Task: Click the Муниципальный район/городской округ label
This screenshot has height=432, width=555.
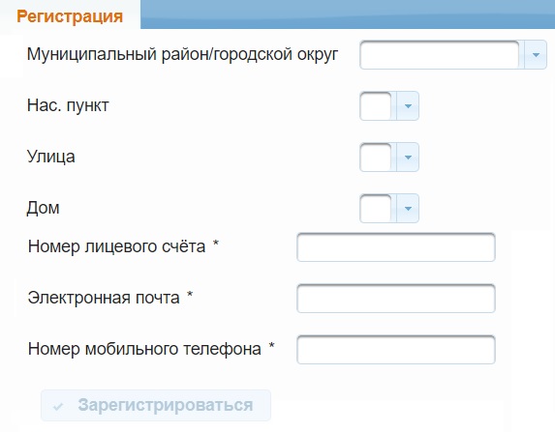Action: coord(182,55)
